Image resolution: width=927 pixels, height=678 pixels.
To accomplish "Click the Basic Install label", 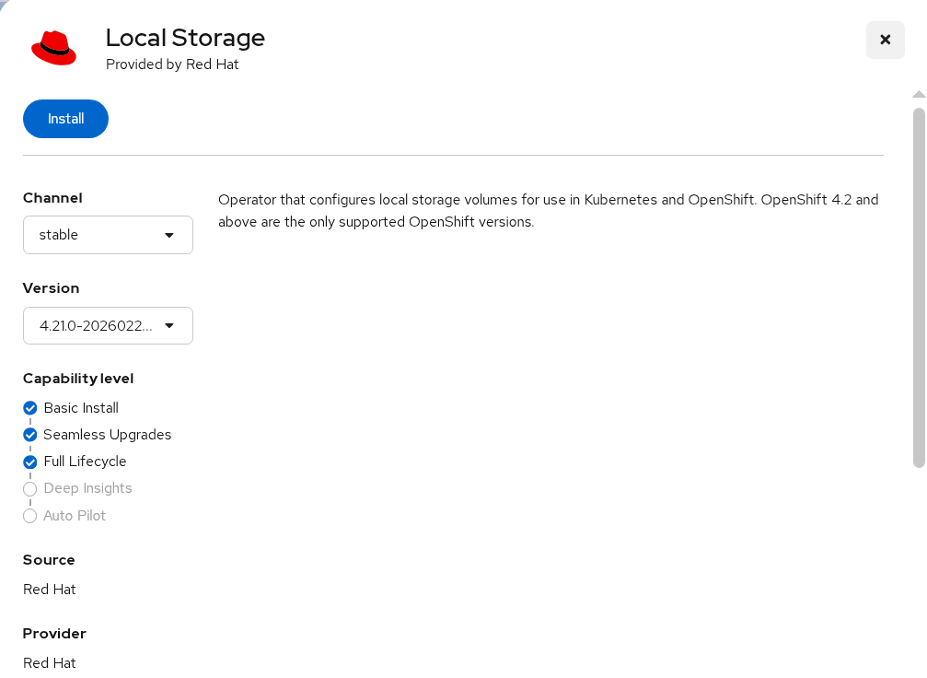I will point(81,408).
